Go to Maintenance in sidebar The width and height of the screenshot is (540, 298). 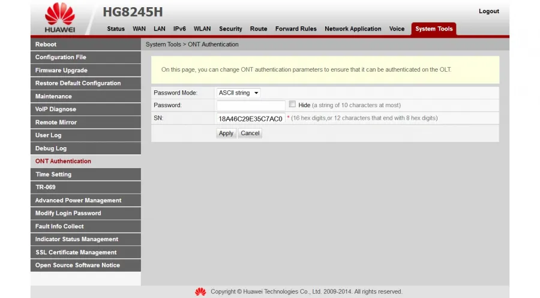(86, 96)
